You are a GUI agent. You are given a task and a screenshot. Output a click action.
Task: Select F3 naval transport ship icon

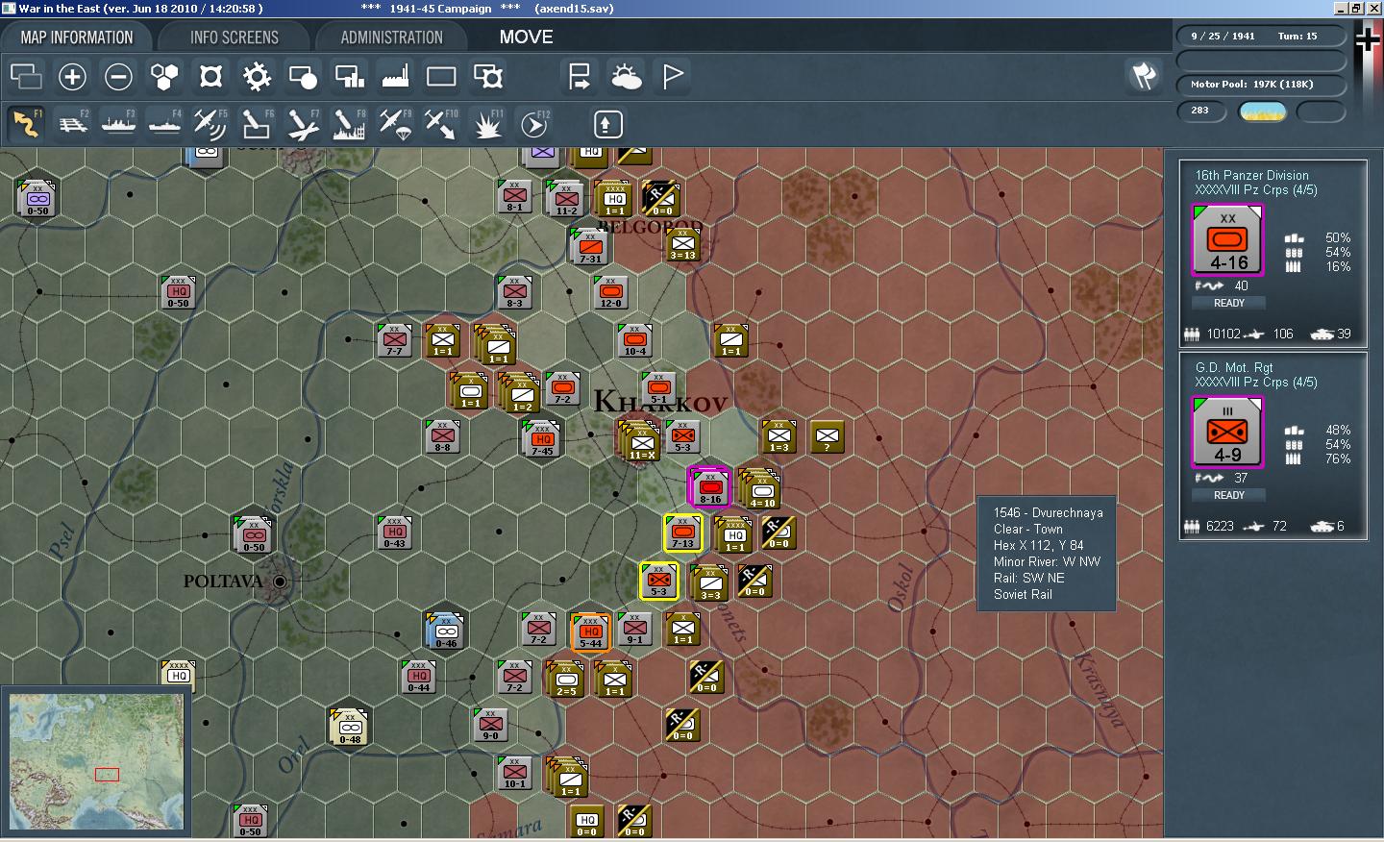[x=118, y=124]
